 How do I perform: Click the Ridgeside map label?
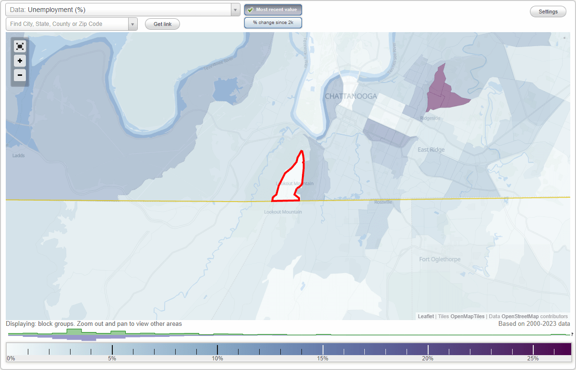[430, 118]
